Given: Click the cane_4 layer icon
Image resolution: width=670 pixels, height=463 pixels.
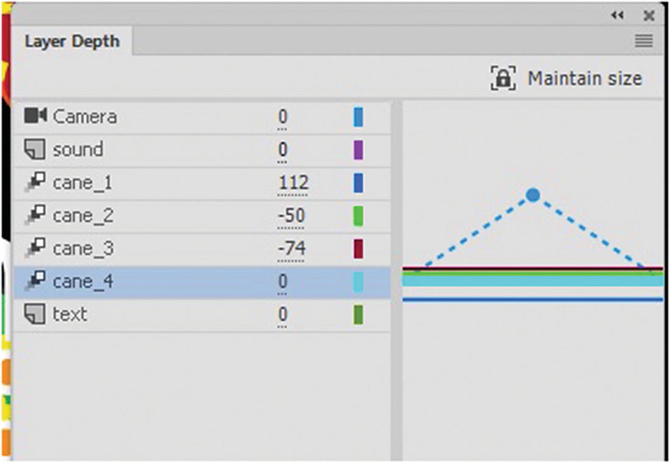Looking at the screenshot, I should [x=36, y=282].
